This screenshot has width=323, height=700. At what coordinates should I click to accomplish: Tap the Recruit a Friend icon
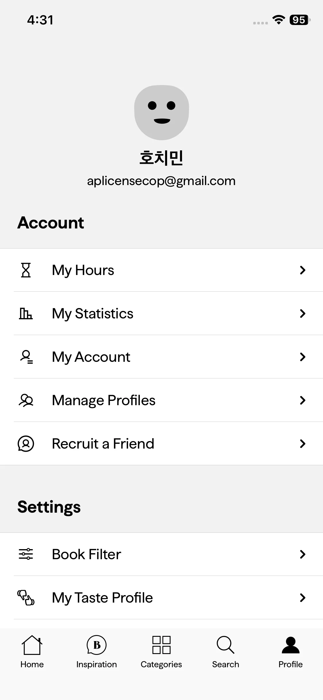click(26, 444)
